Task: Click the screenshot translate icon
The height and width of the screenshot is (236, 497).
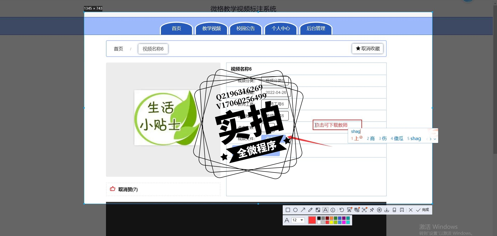Action: [357, 210]
